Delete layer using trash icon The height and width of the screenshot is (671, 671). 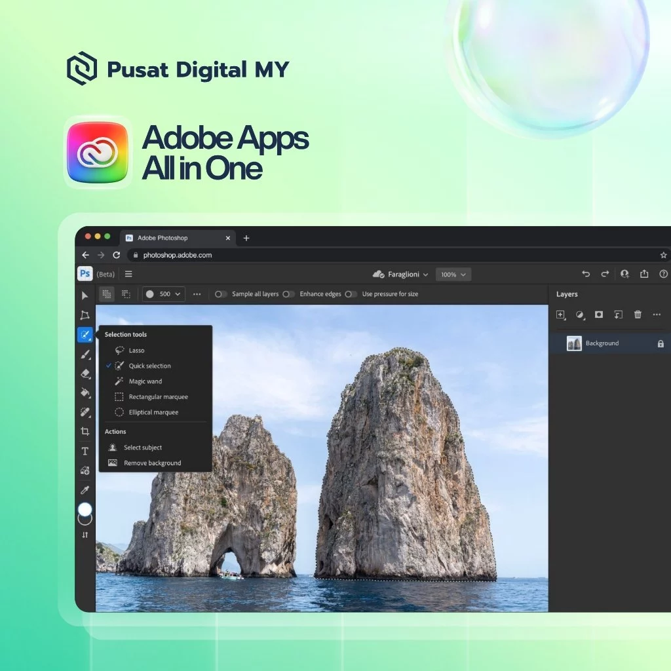click(638, 315)
